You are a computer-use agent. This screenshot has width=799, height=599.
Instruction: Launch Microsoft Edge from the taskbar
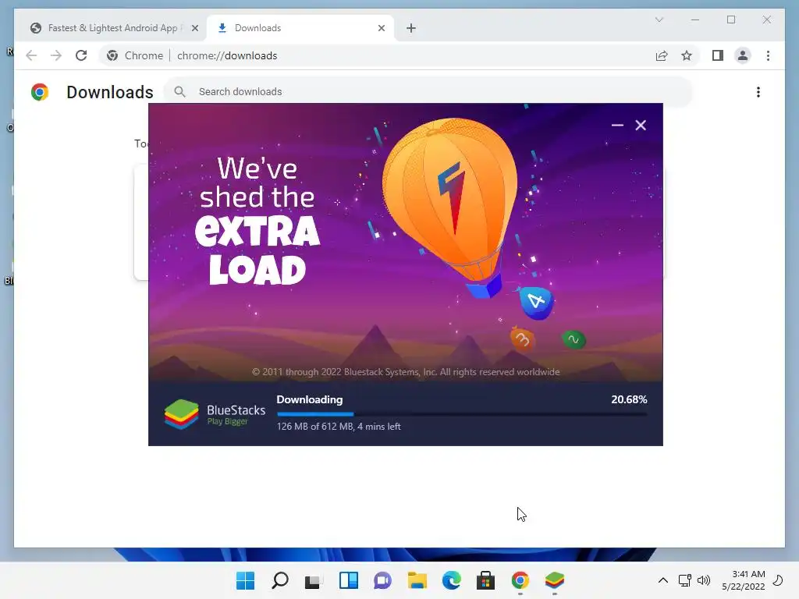452,580
